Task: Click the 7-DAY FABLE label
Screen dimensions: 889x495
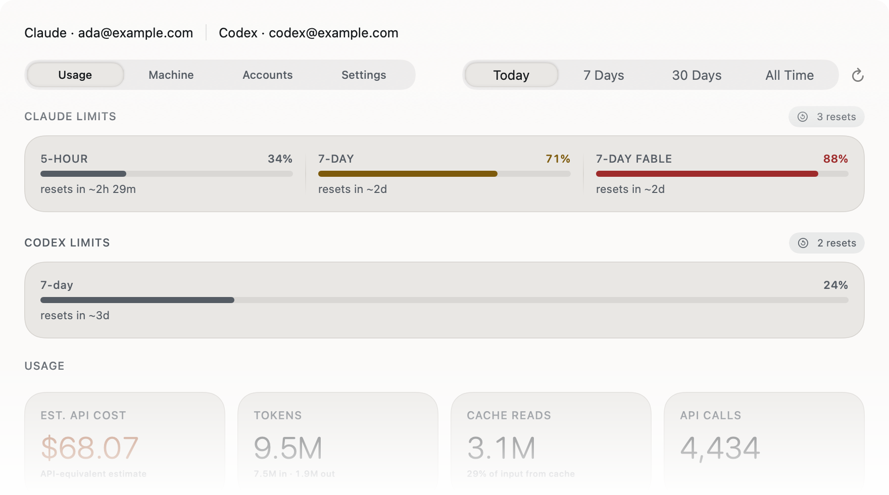Action: point(634,159)
